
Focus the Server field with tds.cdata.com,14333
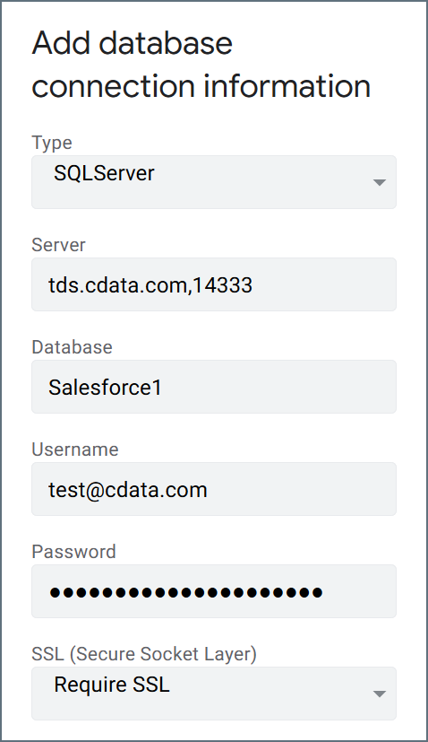point(213,284)
